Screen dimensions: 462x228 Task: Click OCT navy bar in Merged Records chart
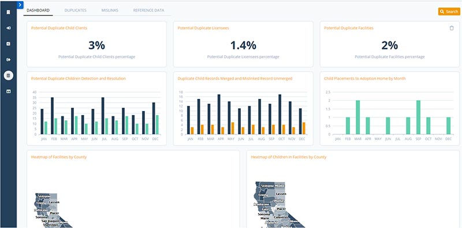pos(280,115)
